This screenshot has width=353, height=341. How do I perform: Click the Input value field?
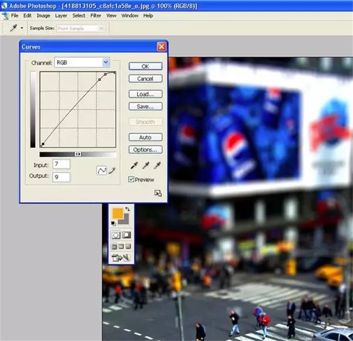[61, 164]
